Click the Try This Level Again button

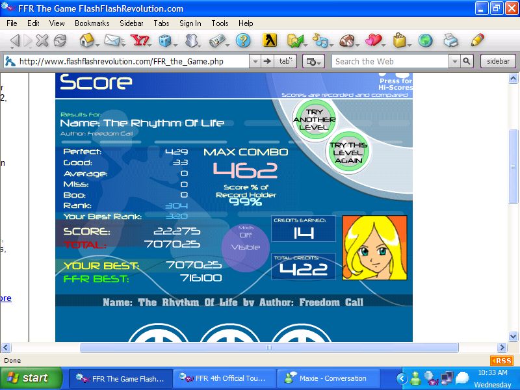[348, 153]
